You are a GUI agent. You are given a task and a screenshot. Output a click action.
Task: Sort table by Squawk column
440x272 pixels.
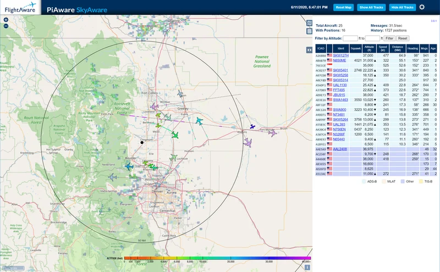pos(355,48)
